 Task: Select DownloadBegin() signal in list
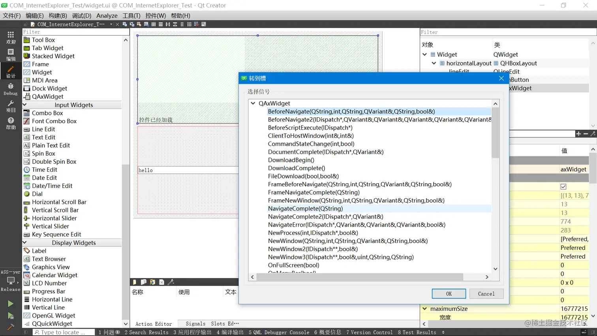tap(291, 160)
